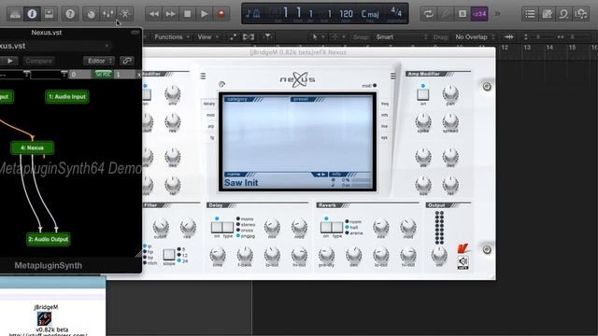Toggle the Inspector info button

click(32, 14)
